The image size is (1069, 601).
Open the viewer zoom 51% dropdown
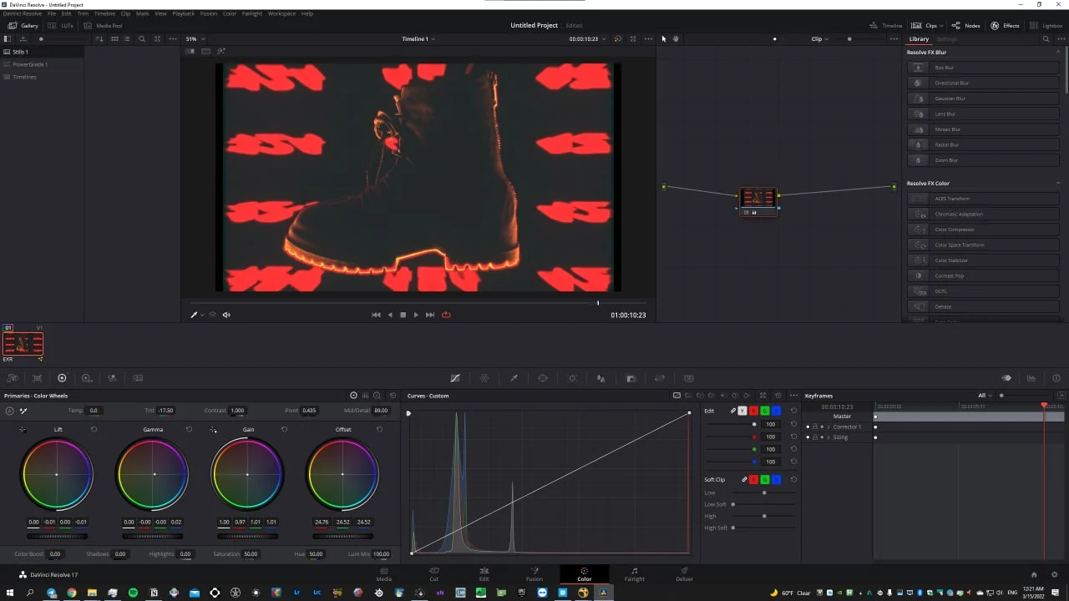click(x=195, y=39)
